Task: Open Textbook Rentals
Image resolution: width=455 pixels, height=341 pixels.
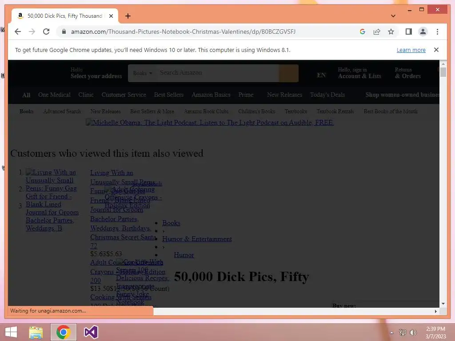Action: click(x=335, y=111)
